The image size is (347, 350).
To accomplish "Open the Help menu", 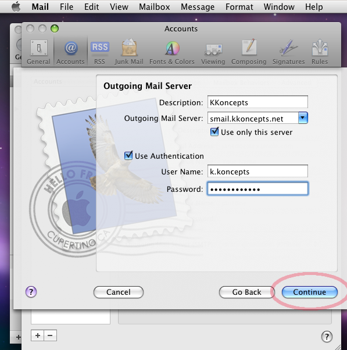I will tap(314, 7).
